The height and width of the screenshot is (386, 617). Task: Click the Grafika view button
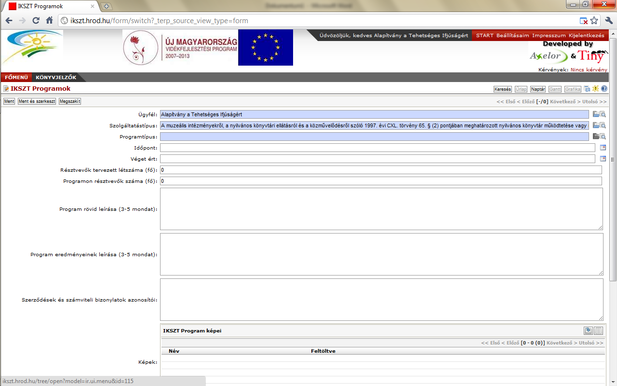[x=573, y=89]
